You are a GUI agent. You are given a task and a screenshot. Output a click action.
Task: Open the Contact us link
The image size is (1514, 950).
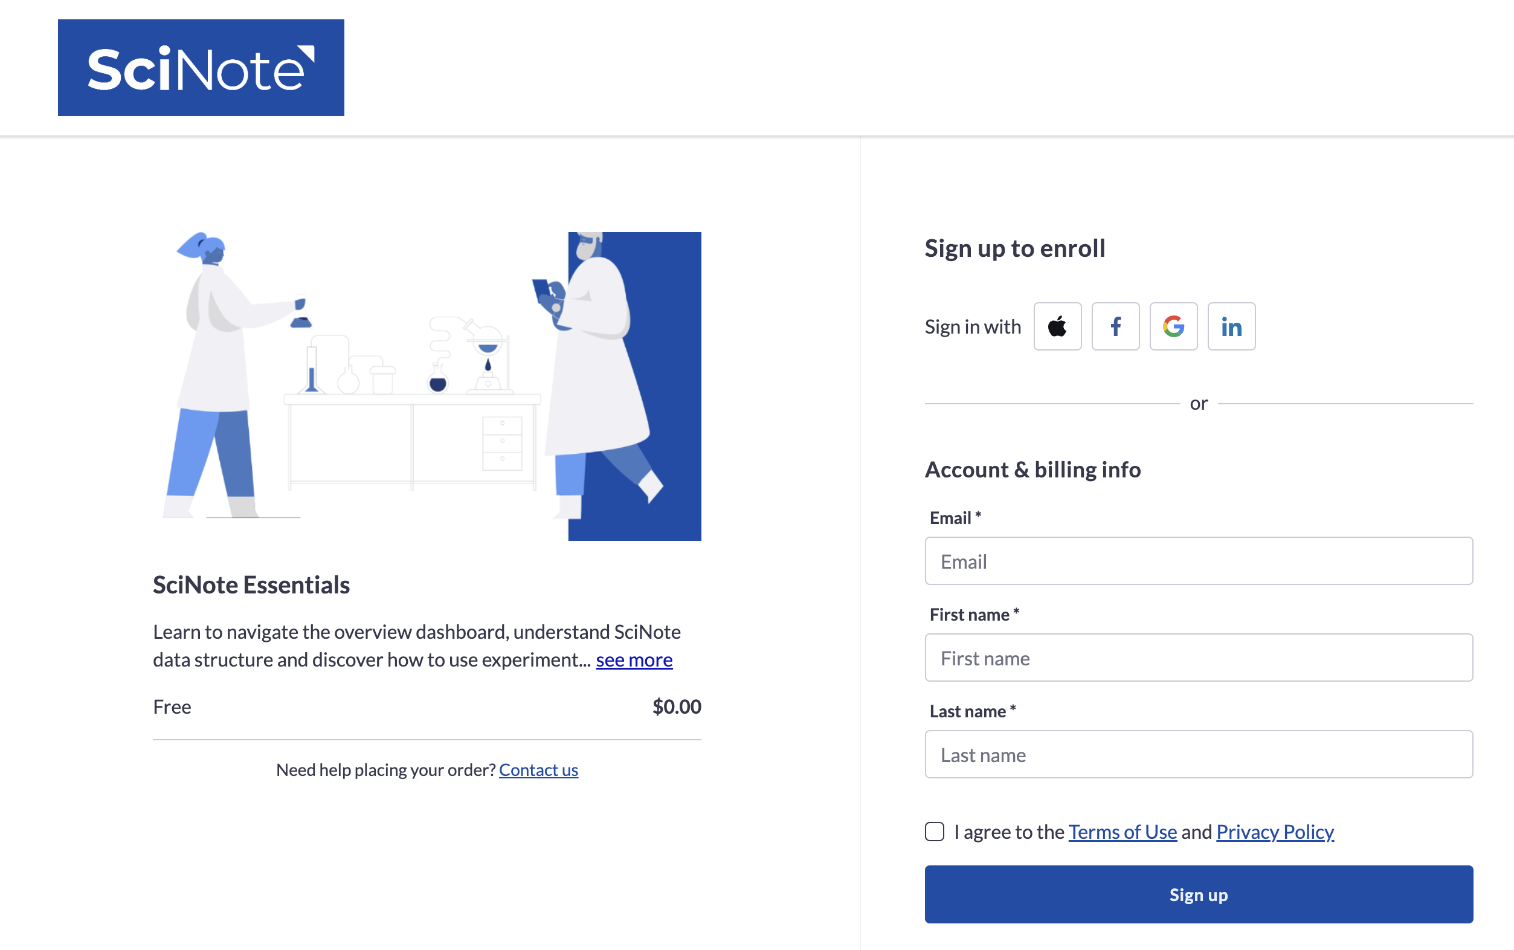pos(538,770)
